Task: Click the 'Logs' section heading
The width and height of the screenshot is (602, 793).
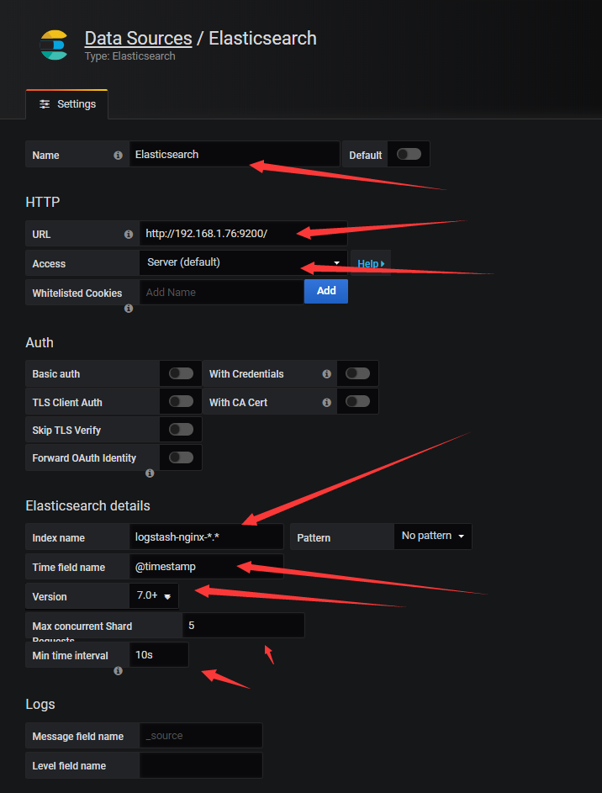Action: pos(40,705)
